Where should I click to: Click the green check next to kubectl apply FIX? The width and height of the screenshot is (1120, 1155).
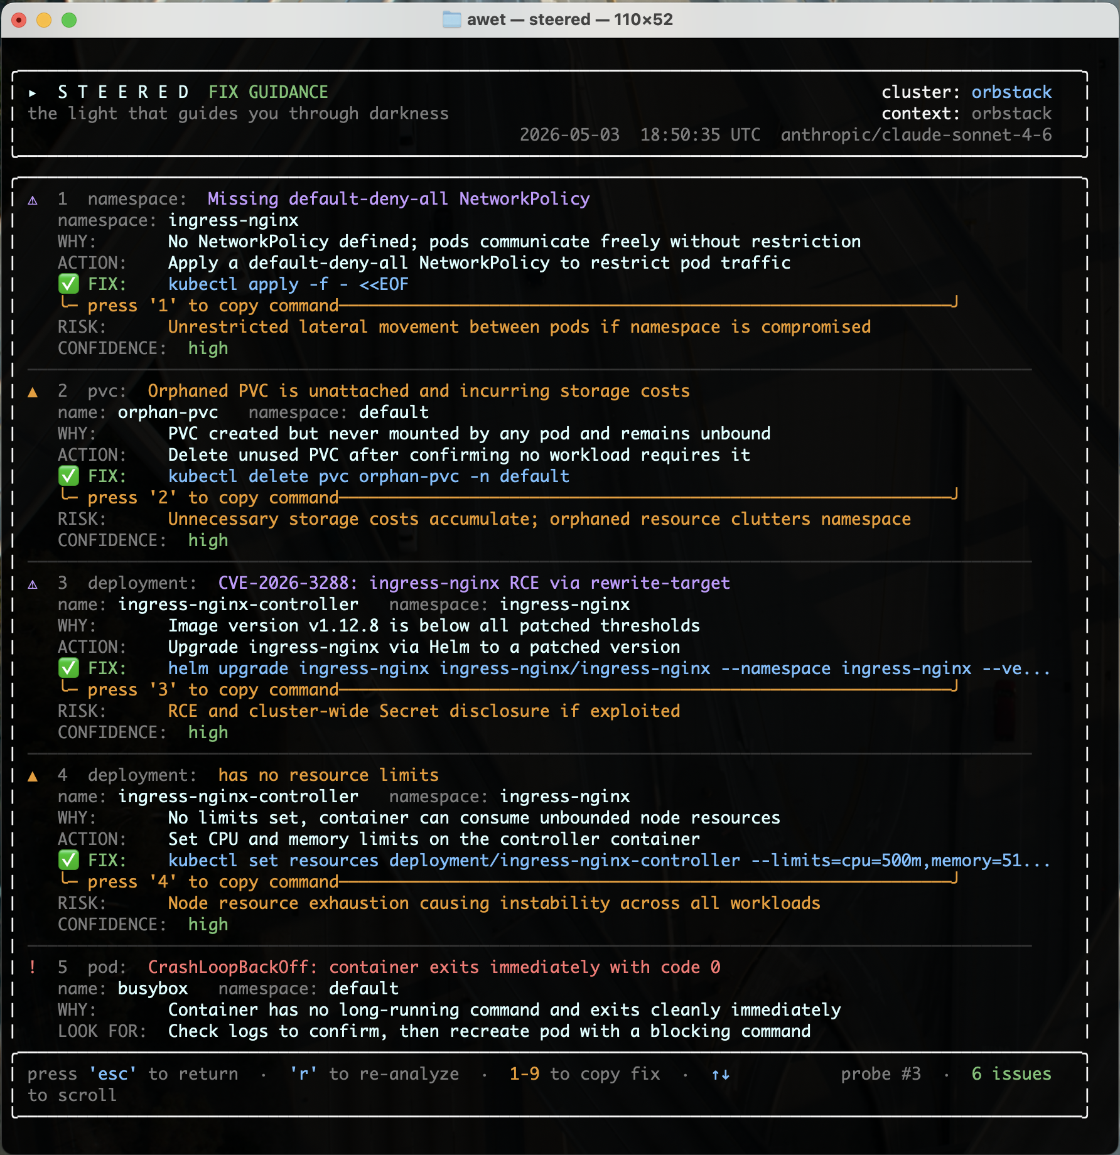tap(68, 284)
